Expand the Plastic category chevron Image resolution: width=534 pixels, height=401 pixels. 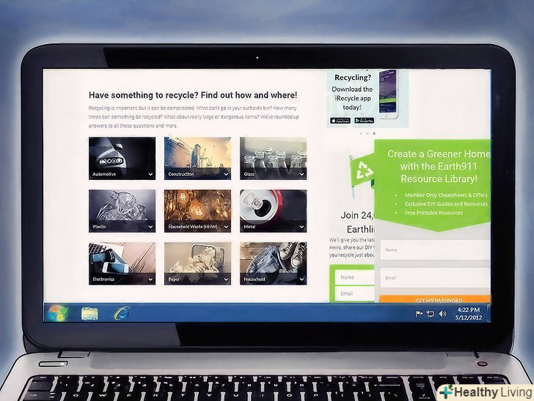[x=150, y=227]
